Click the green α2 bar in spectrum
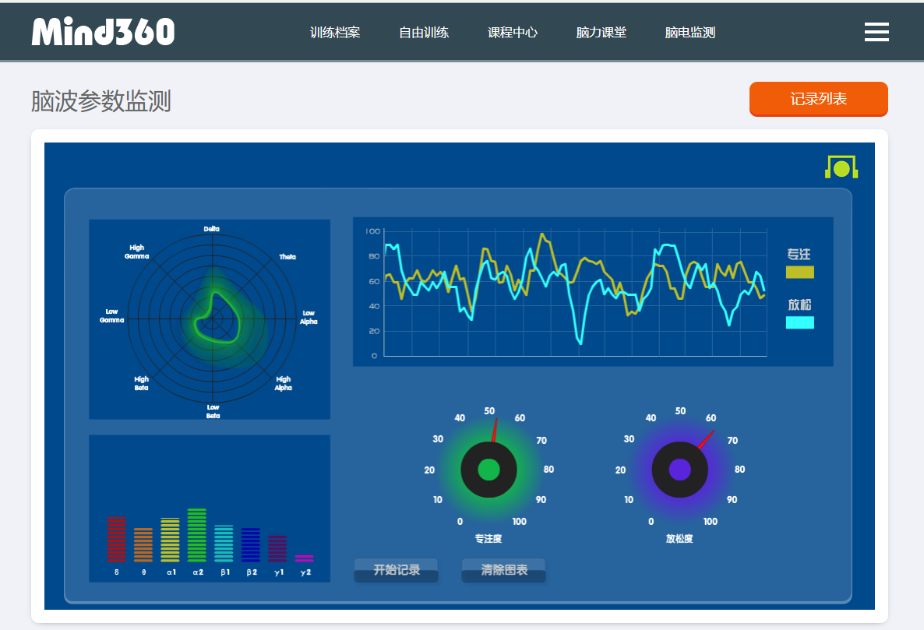This screenshot has height=630, width=924. (x=197, y=536)
